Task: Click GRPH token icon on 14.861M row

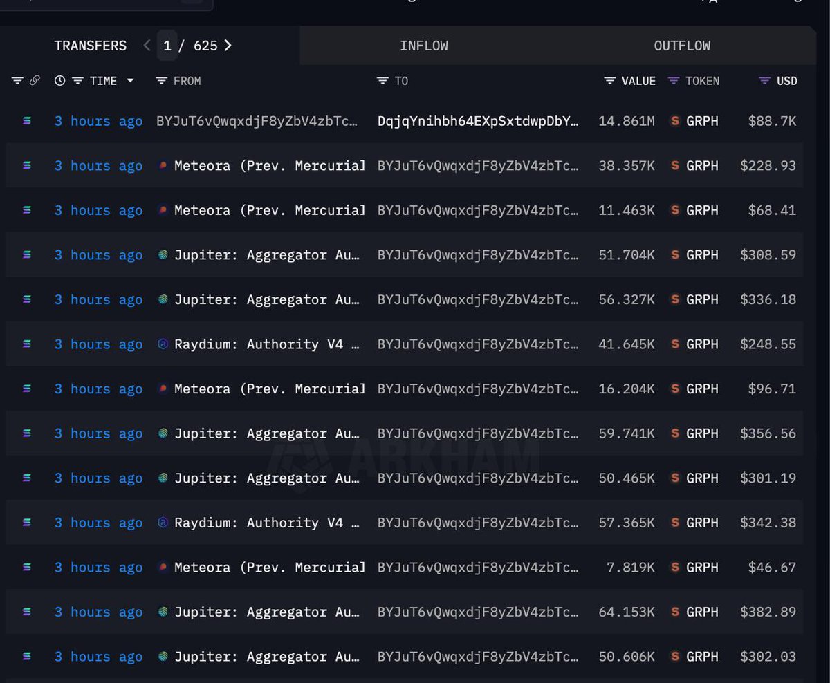Action: pyautogui.click(x=675, y=121)
